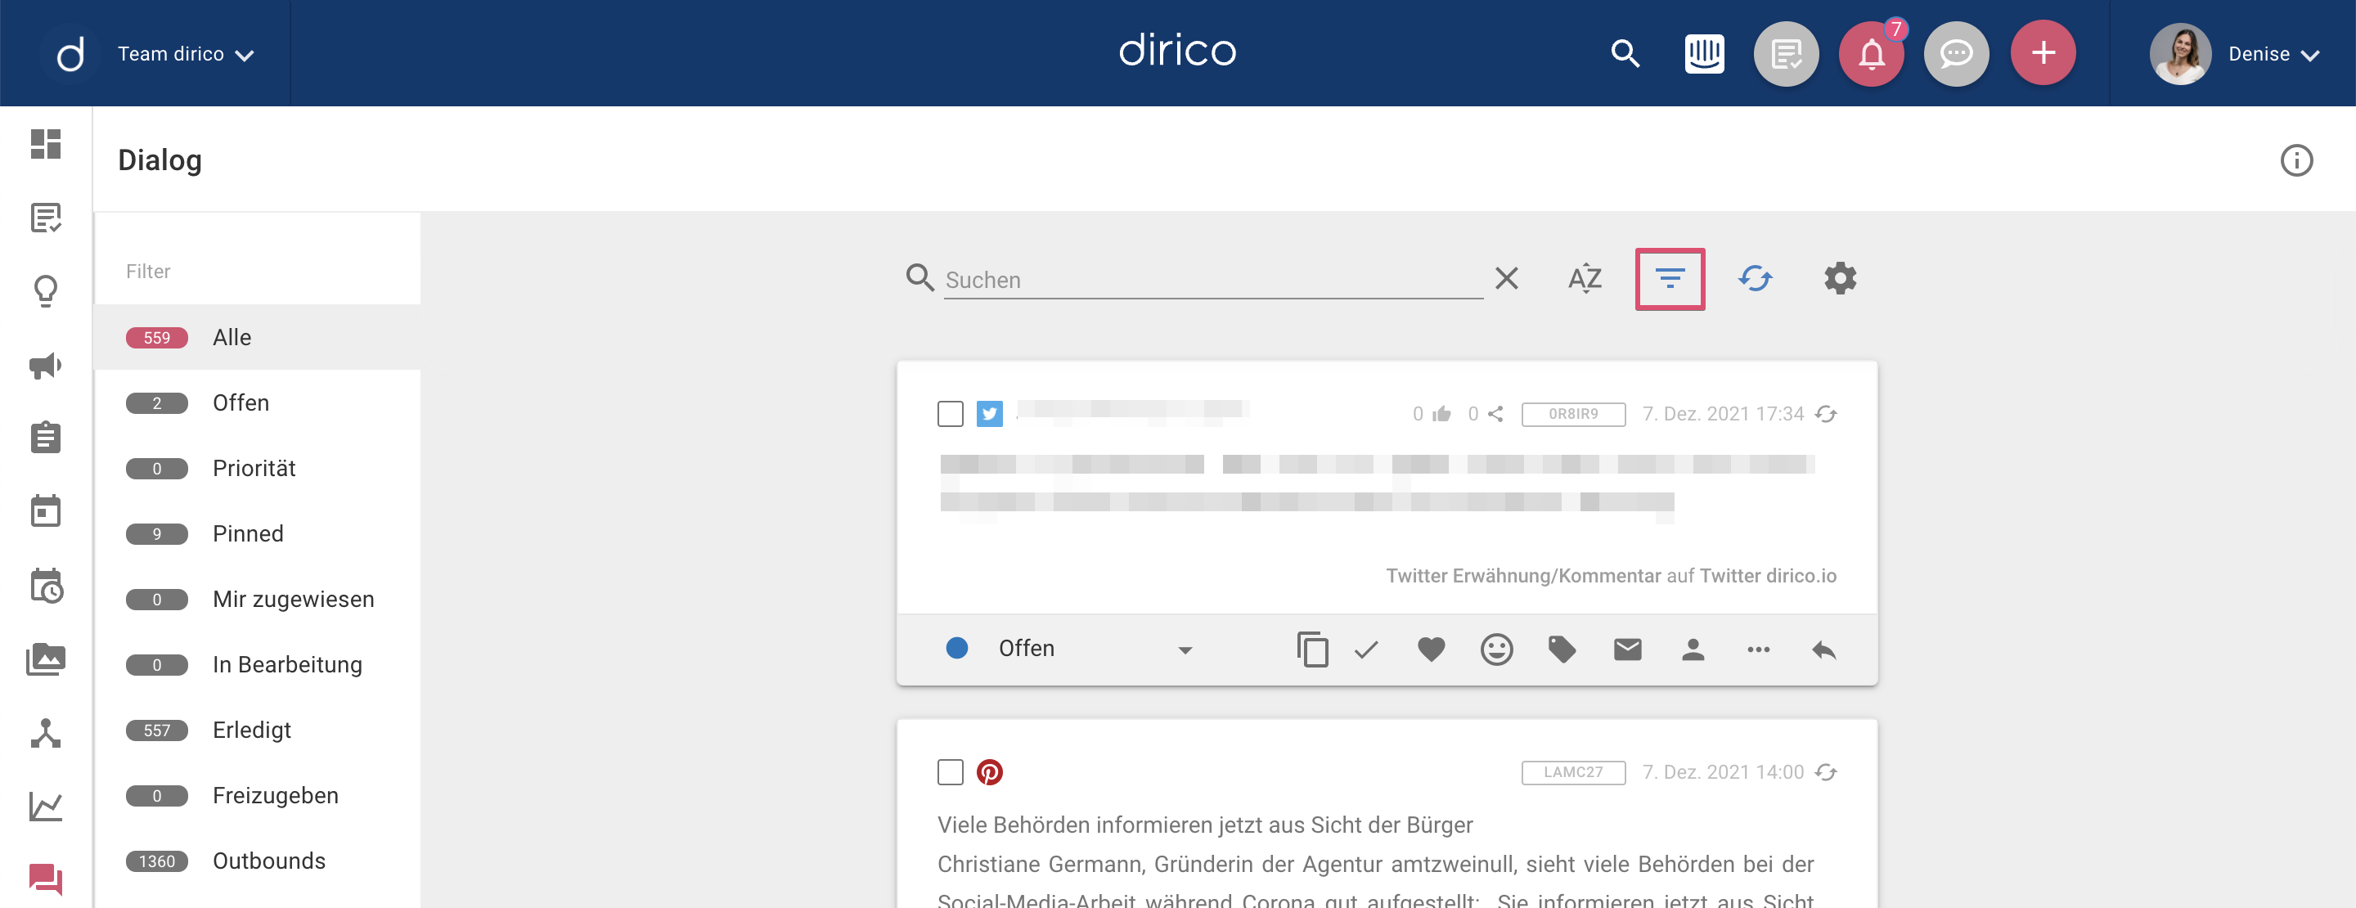This screenshot has height=908, width=2356.
Task: Open the calendar icon in sidebar
Action: click(x=46, y=510)
